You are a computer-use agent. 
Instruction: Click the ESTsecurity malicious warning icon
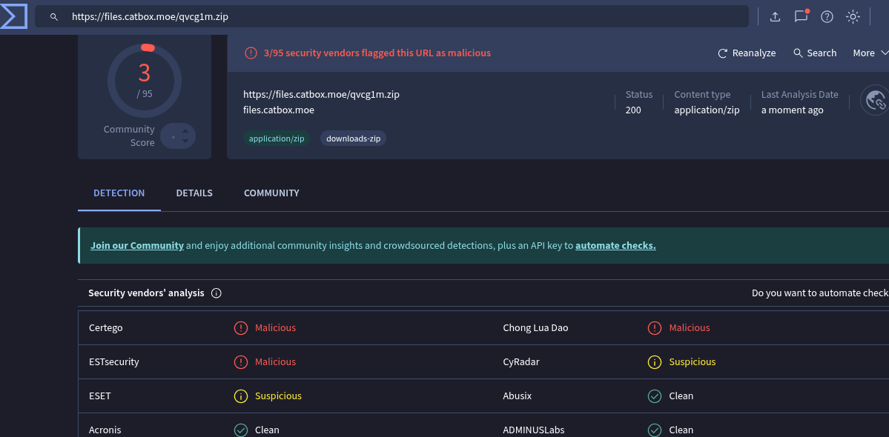[x=241, y=361]
